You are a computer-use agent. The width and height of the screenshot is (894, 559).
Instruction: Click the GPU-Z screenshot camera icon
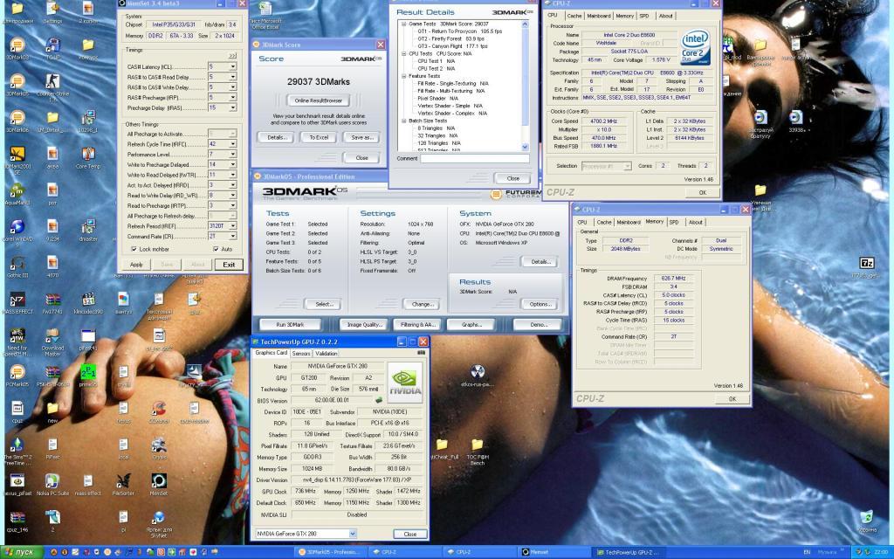coord(422,353)
